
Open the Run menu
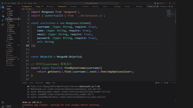click(x=25, y=3)
